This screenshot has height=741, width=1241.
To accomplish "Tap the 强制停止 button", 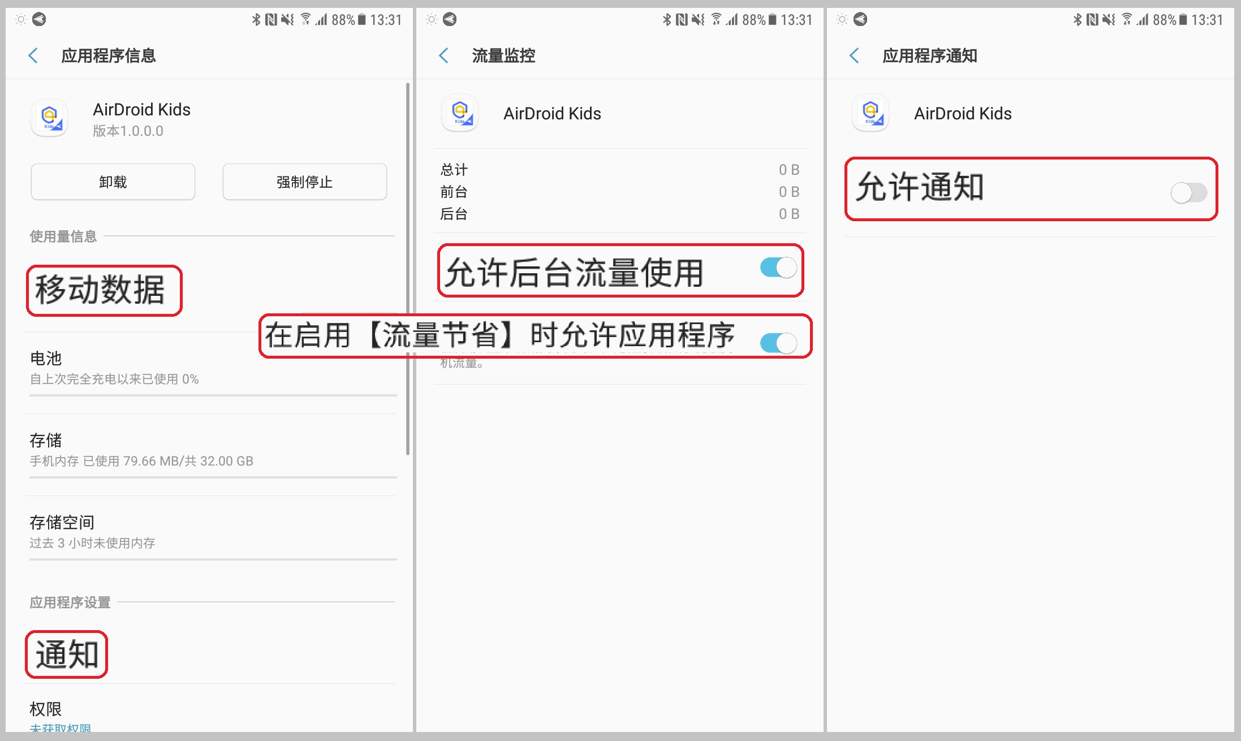I will pyautogui.click(x=305, y=182).
